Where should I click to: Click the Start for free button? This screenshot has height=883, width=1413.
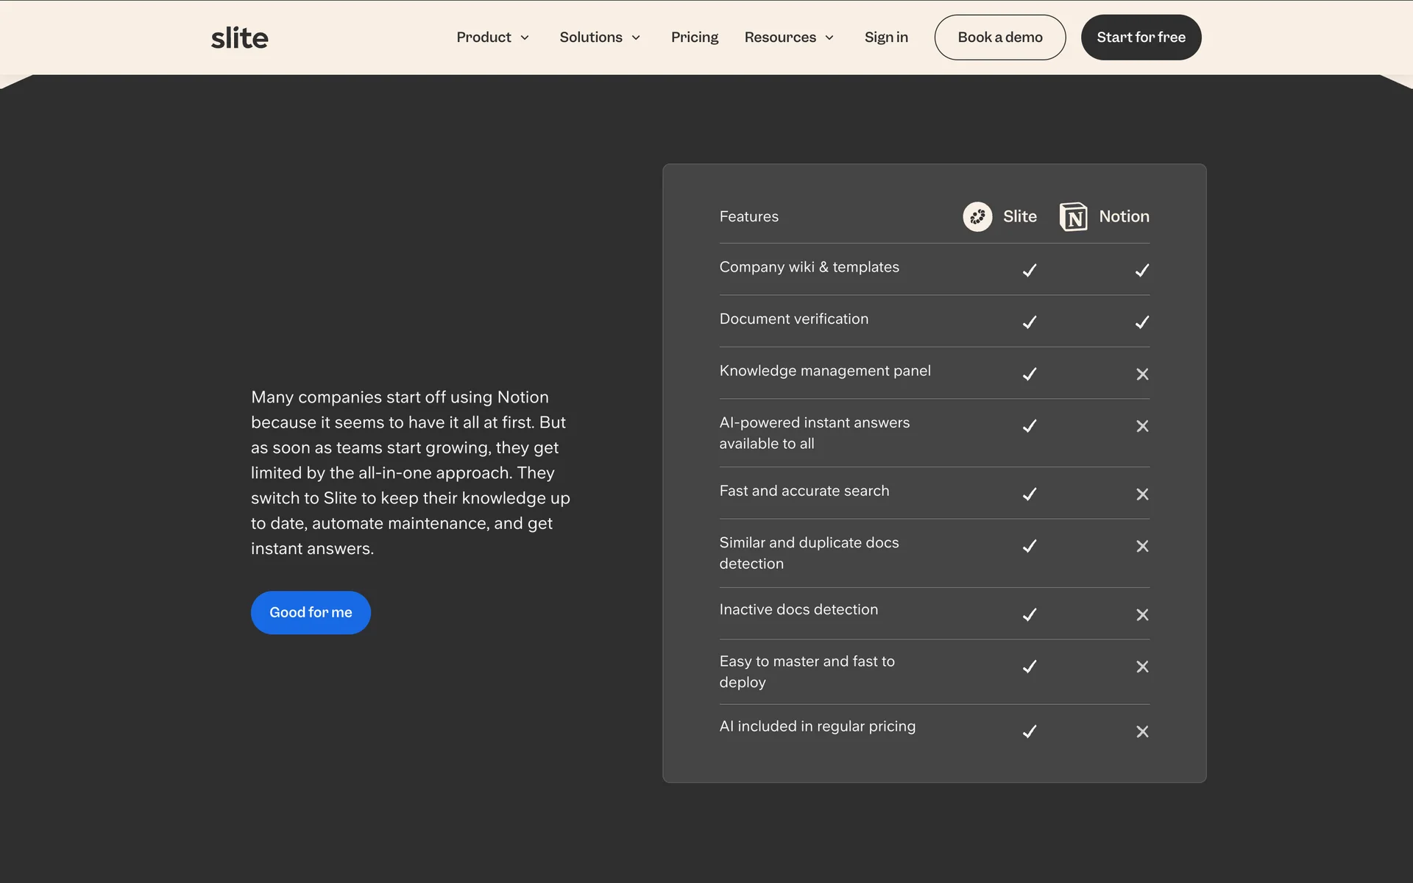click(1140, 38)
